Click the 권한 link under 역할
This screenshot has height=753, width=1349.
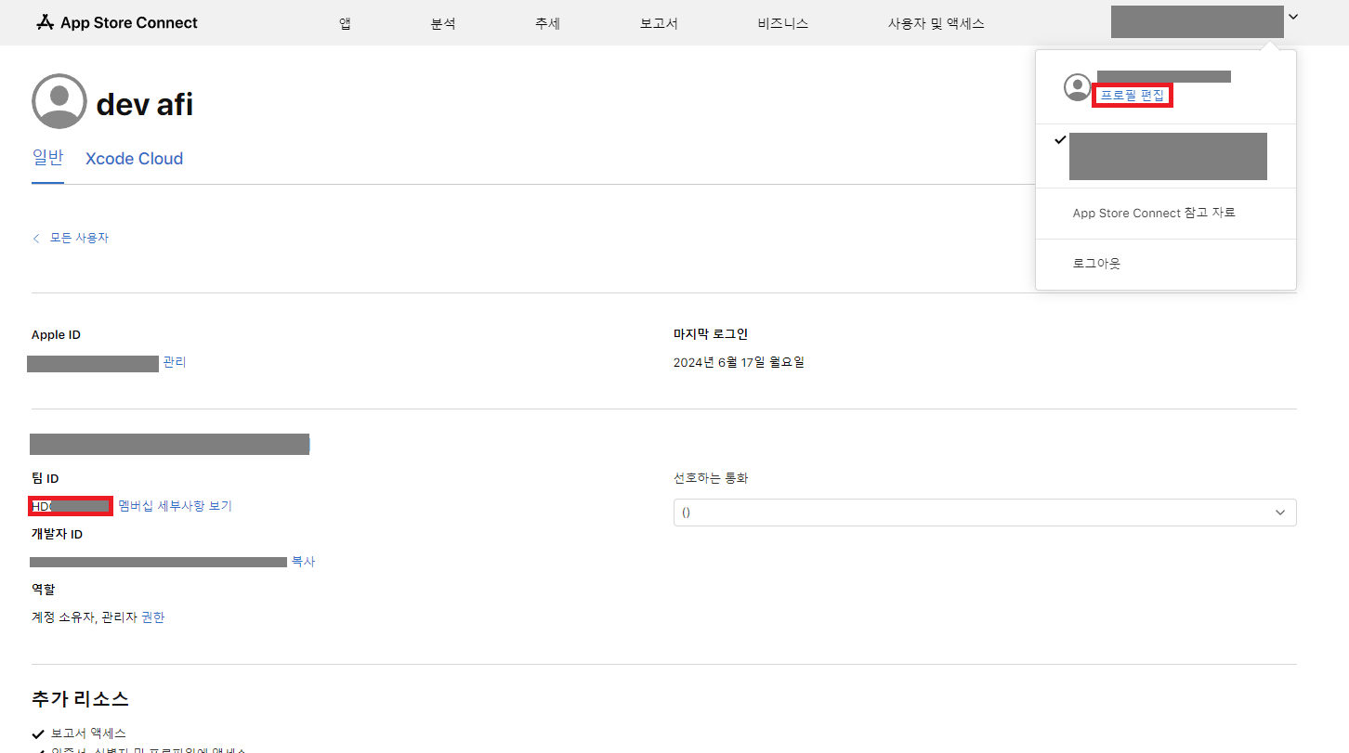152,617
